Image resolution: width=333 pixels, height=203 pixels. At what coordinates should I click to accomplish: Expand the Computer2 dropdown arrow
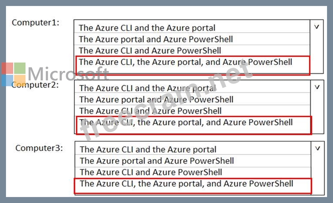tap(316, 87)
